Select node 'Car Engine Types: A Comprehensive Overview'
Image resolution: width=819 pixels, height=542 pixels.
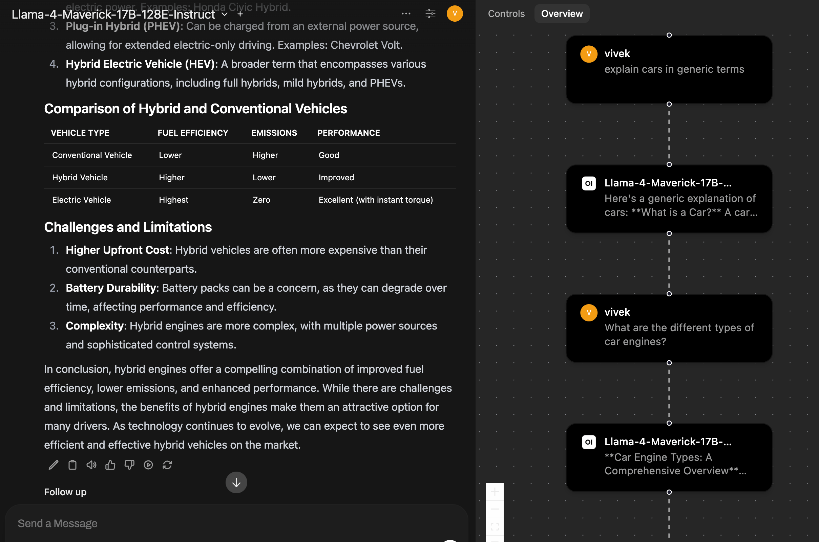click(669, 457)
